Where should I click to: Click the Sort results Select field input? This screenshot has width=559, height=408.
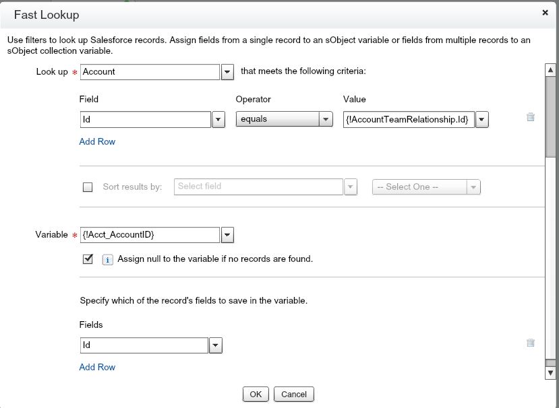click(259, 186)
